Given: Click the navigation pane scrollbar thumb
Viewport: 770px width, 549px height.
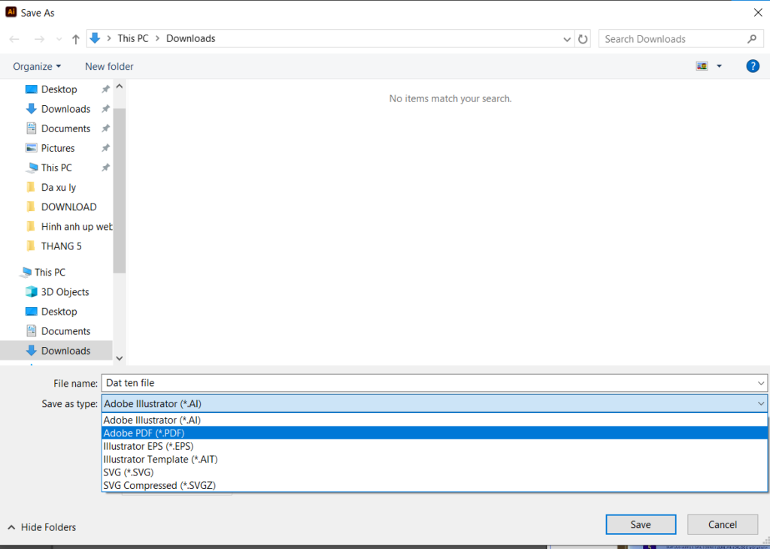Looking at the screenshot, I should point(120,190).
